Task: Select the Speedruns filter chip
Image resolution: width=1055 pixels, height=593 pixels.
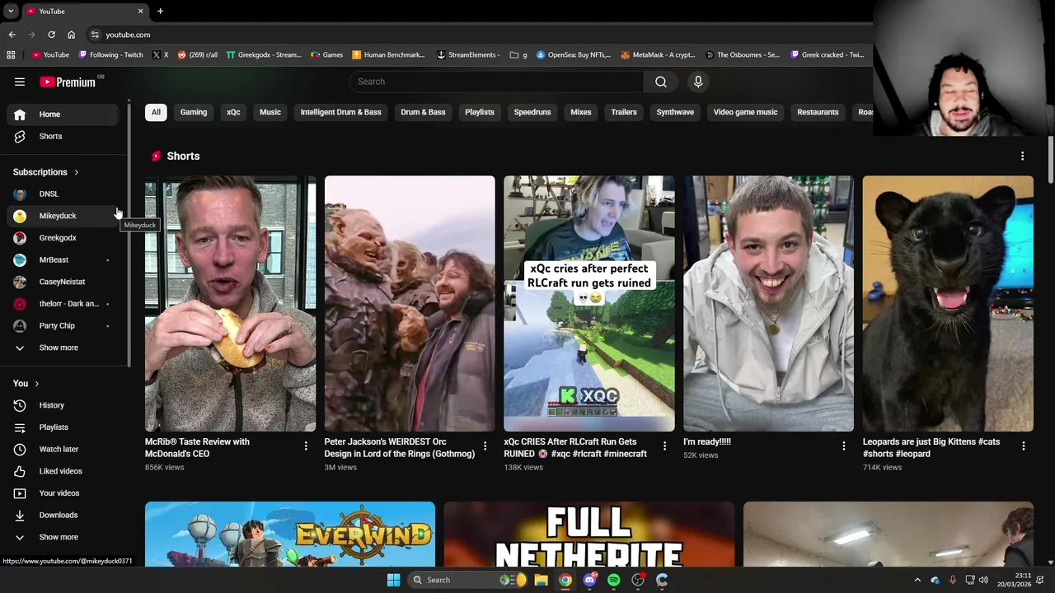Action: coord(532,112)
